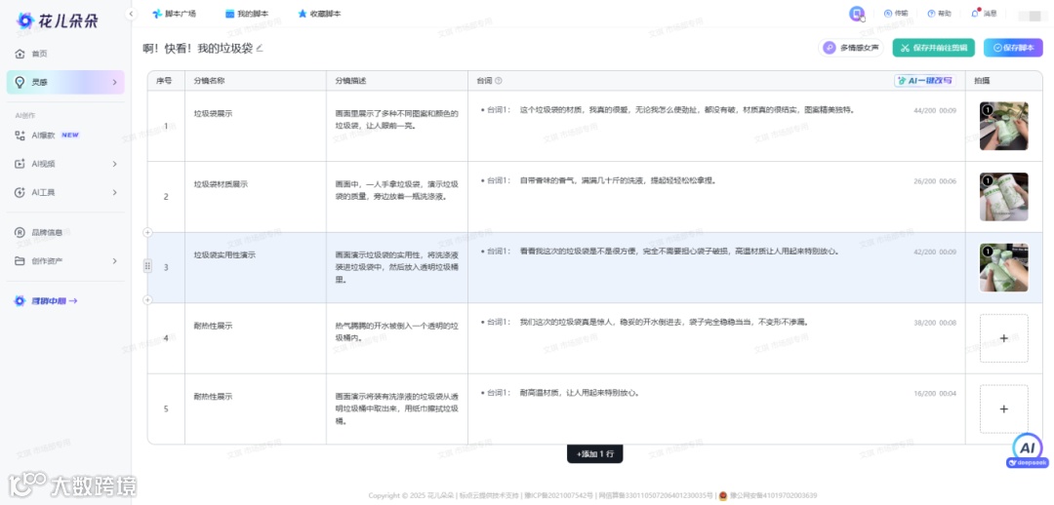This screenshot has height=505, width=1054.
Task: Collapse the left sidebar with the arrow
Action: [x=131, y=14]
